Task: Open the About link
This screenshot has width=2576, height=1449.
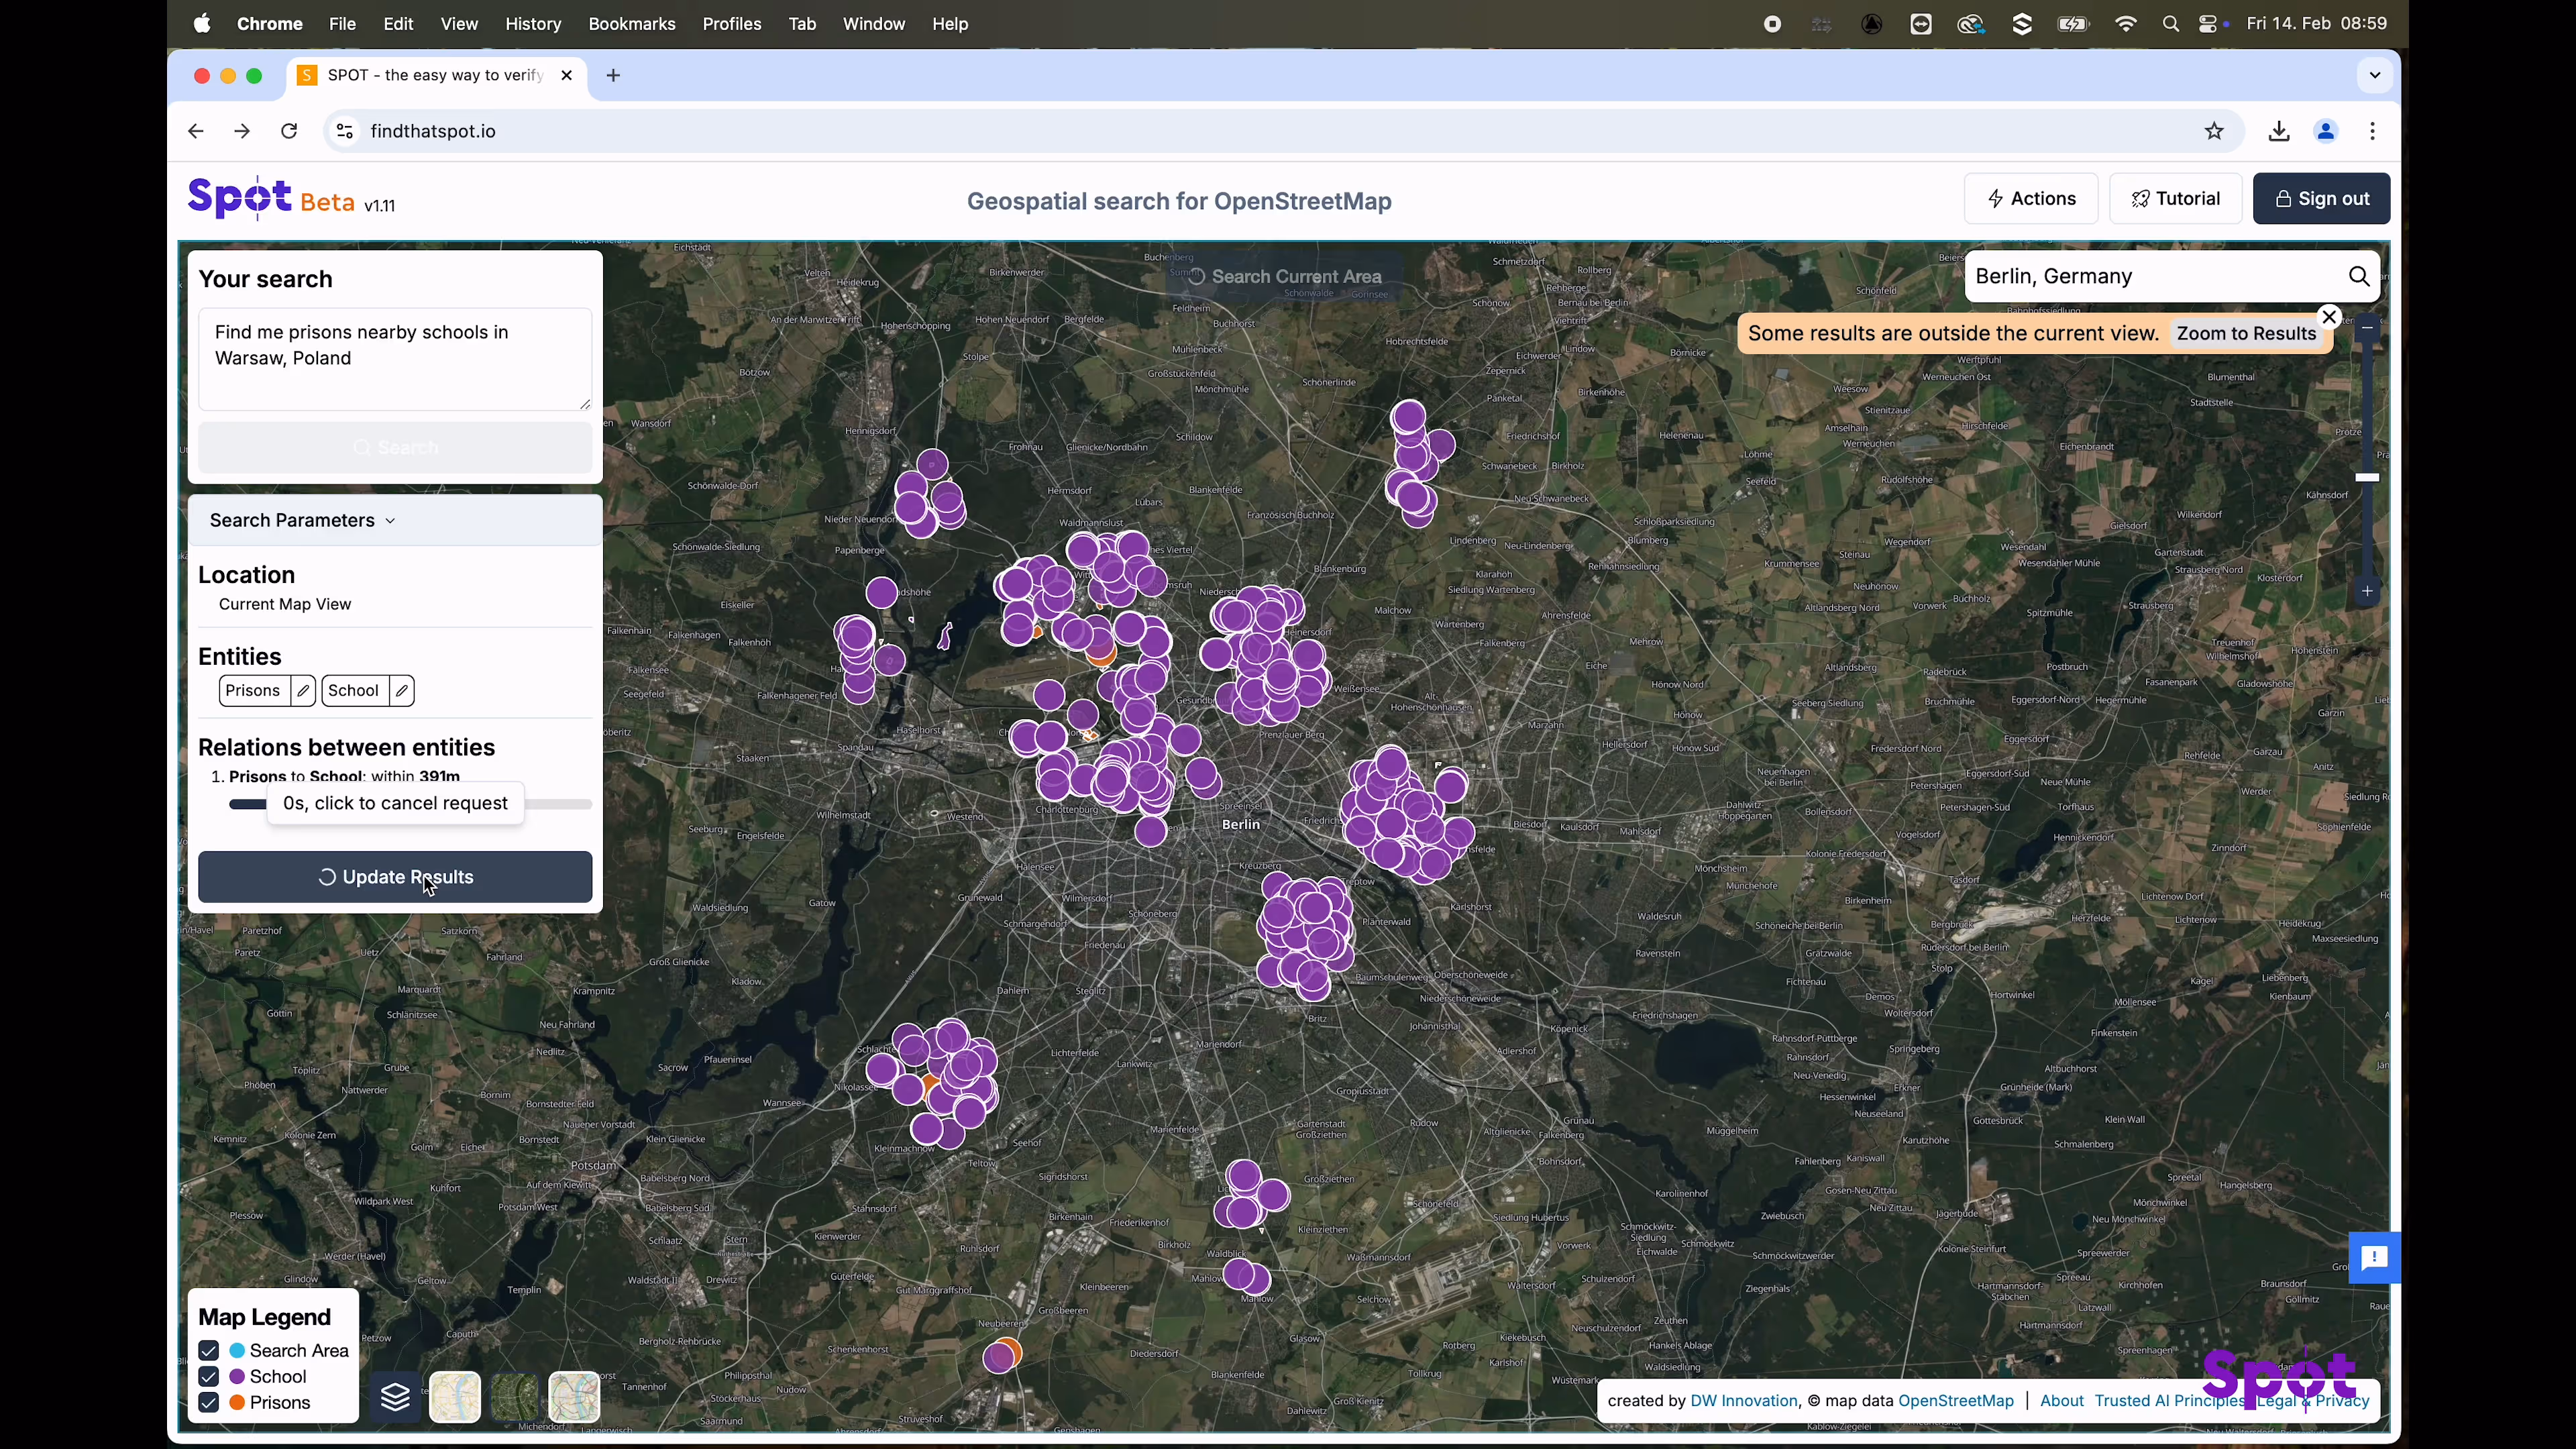Action: click(x=2061, y=1401)
